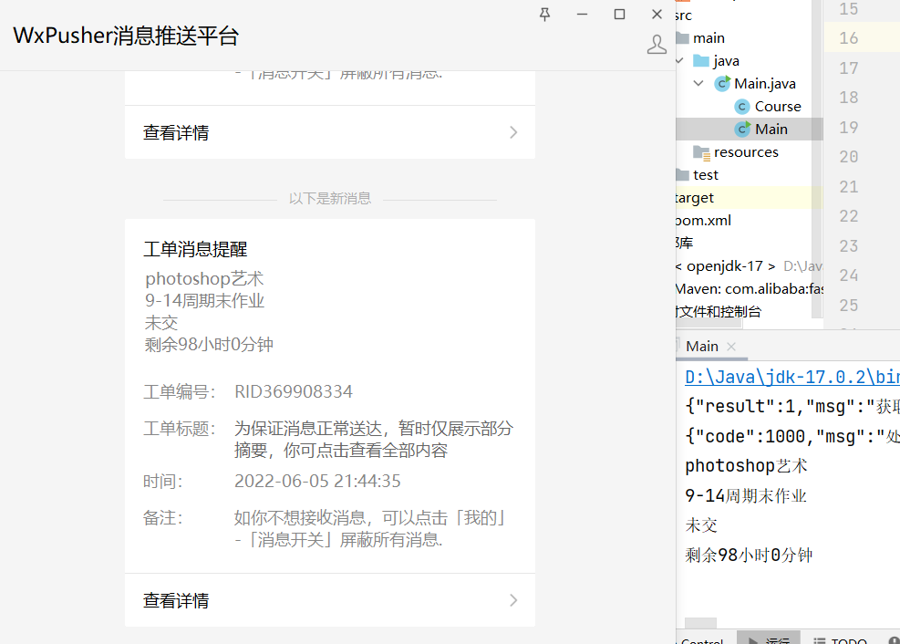Pin the WxPusher window on top
The height and width of the screenshot is (644, 900).
pyautogui.click(x=544, y=15)
